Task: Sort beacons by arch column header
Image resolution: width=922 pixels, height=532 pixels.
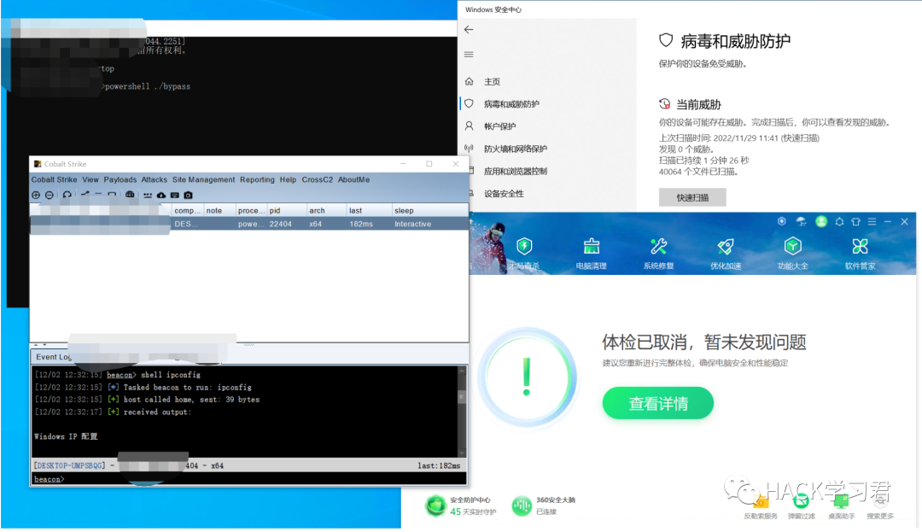Action: click(x=326, y=210)
